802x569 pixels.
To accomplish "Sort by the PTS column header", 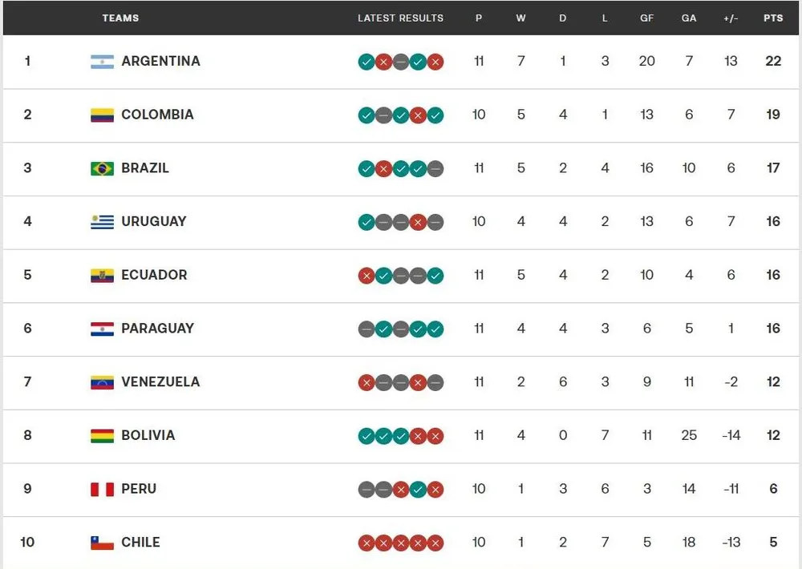I will 772,18.
